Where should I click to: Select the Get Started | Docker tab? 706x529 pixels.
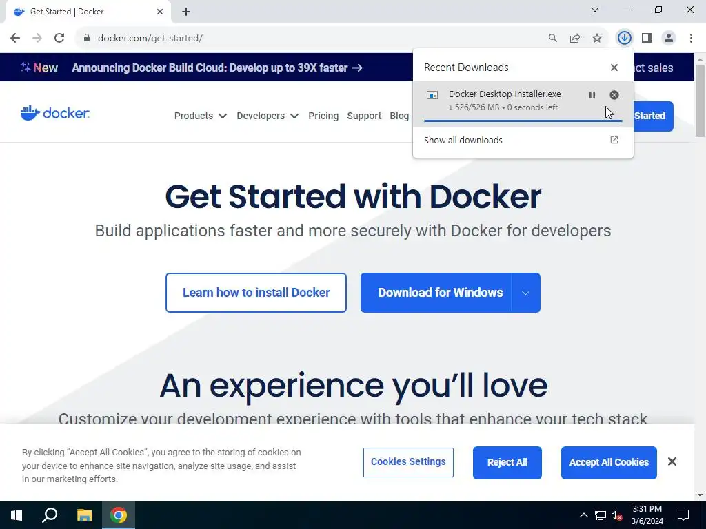click(x=88, y=12)
